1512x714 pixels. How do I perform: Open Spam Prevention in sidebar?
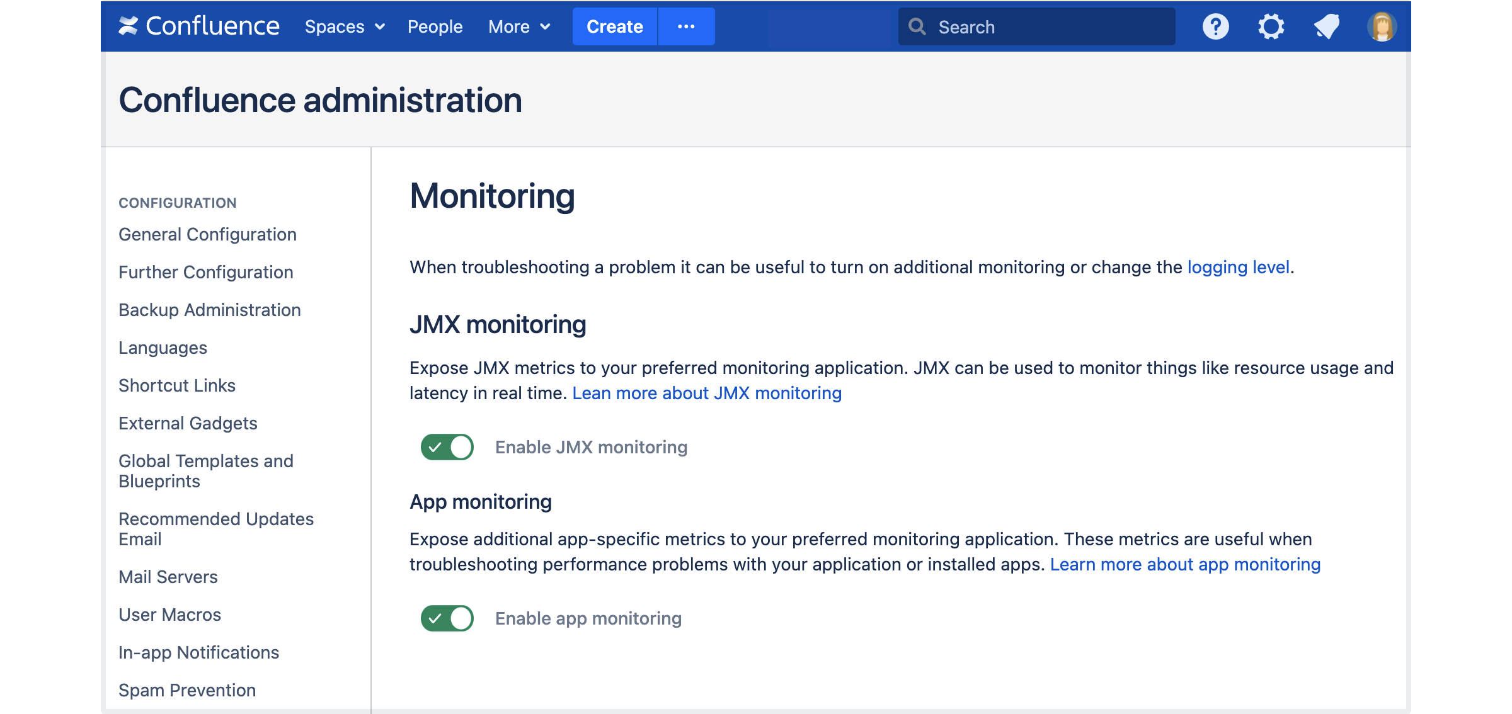[x=187, y=690]
